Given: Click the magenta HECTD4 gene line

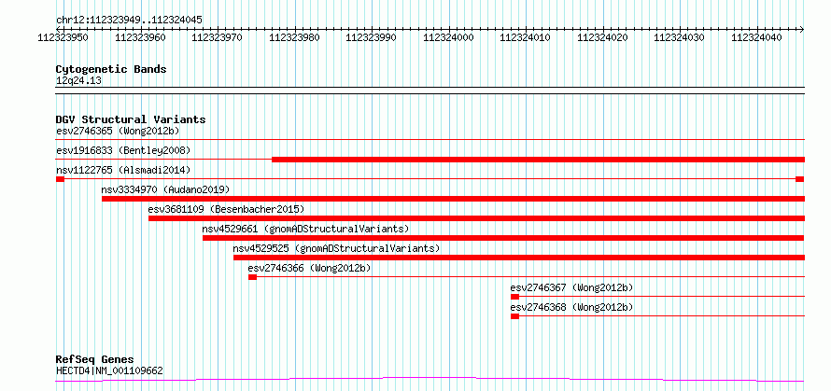Looking at the screenshot, I should point(430,379).
